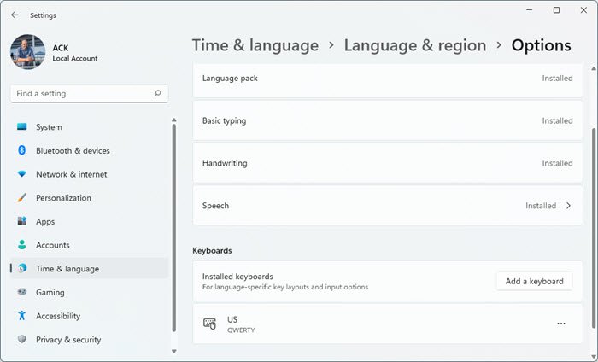Click the ACK profile picture
Image resolution: width=598 pixels, height=362 pixels.
28,52
